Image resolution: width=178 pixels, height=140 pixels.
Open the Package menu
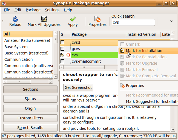pyautogui.click(x=33, y=10)
